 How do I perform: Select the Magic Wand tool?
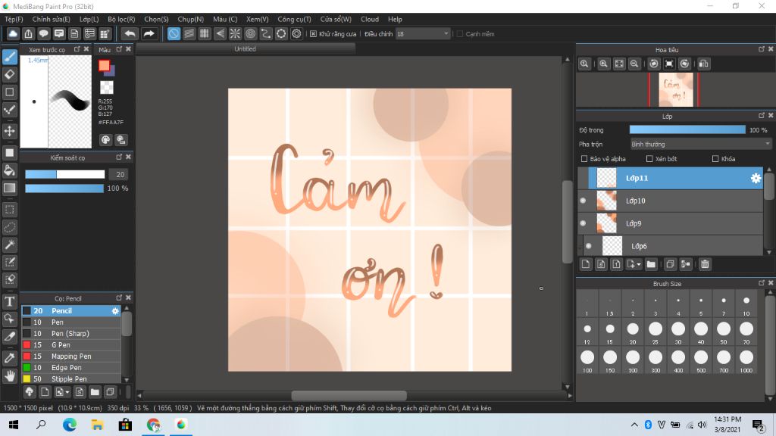point(9,244)
